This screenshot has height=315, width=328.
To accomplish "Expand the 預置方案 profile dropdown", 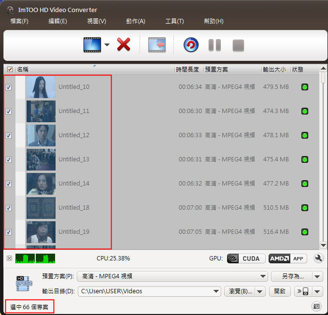I will [x=263, y=276].
